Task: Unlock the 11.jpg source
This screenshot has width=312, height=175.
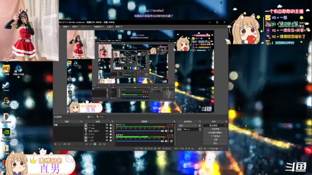Action: click(111, 125)
